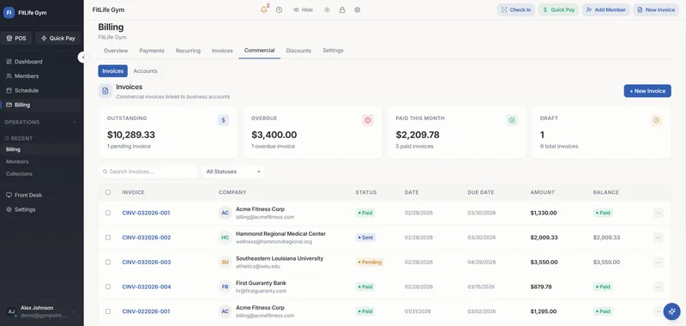686x326 pixels.
Task: Switch to the Payments tab
Action: (x=152, y=51)
